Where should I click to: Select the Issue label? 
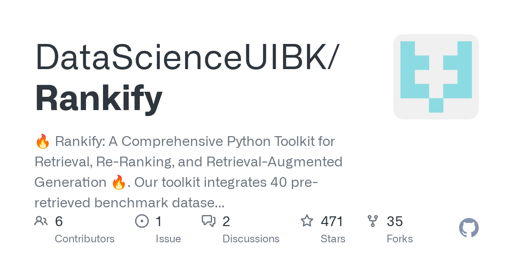pyautogui.click(x=168, y=239)
